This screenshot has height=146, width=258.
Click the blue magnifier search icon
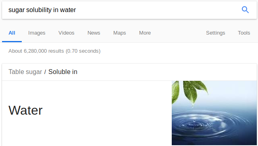(x=245, y=10)
